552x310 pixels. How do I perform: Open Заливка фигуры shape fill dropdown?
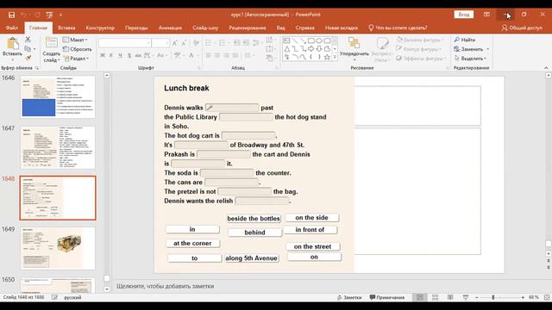420,40
